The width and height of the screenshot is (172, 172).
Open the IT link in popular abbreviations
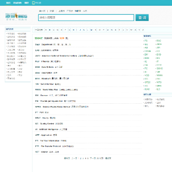click(158, 62)
